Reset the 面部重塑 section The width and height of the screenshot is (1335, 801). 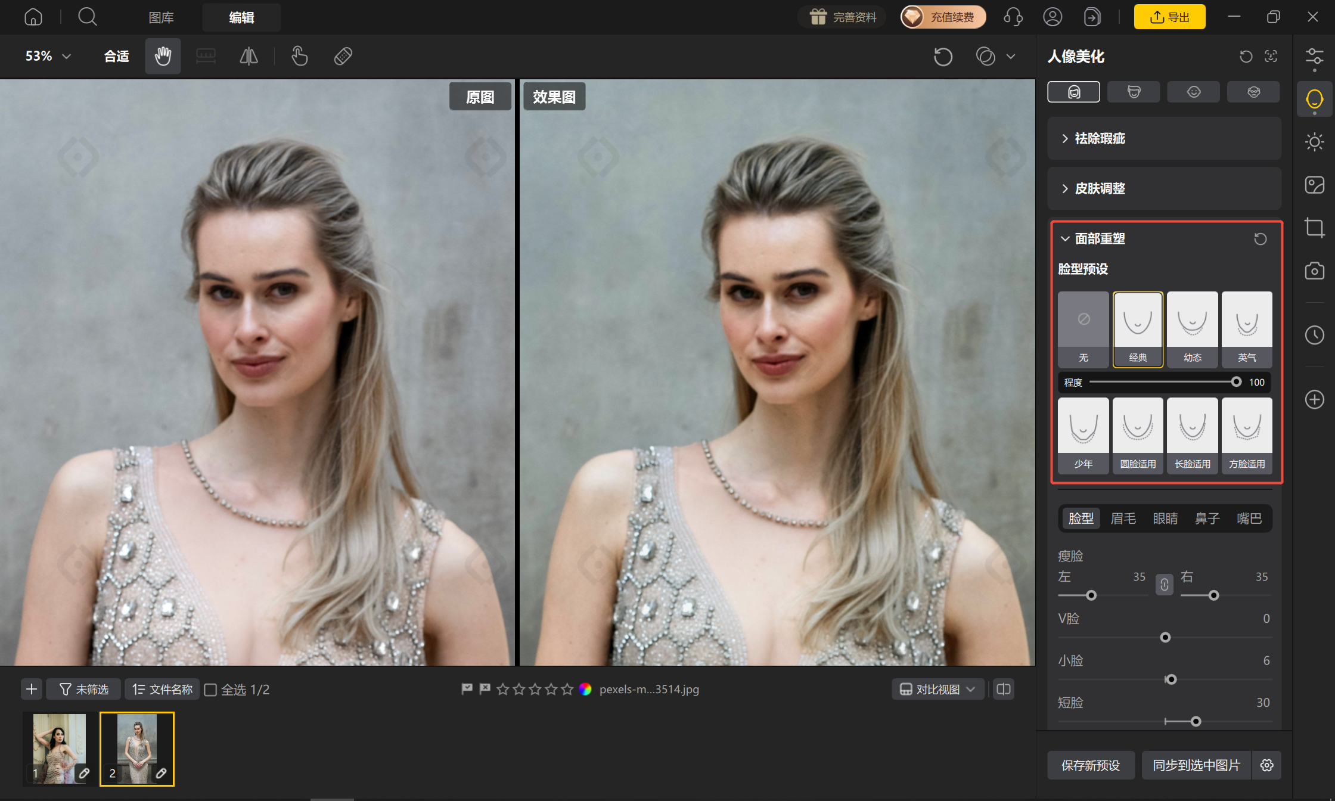pos(1260,239)
